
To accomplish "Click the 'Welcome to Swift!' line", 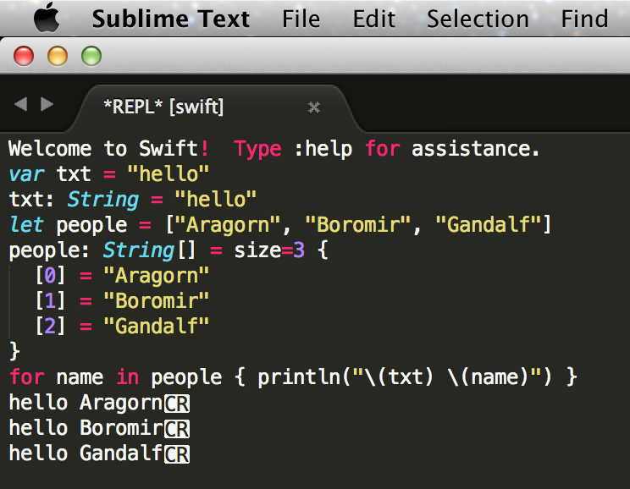I will coord(274,149).
